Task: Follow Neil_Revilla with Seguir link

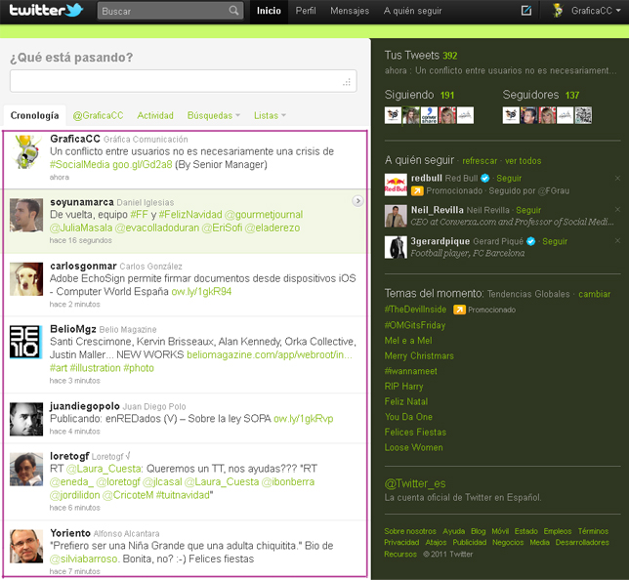Action: [528, 210]
